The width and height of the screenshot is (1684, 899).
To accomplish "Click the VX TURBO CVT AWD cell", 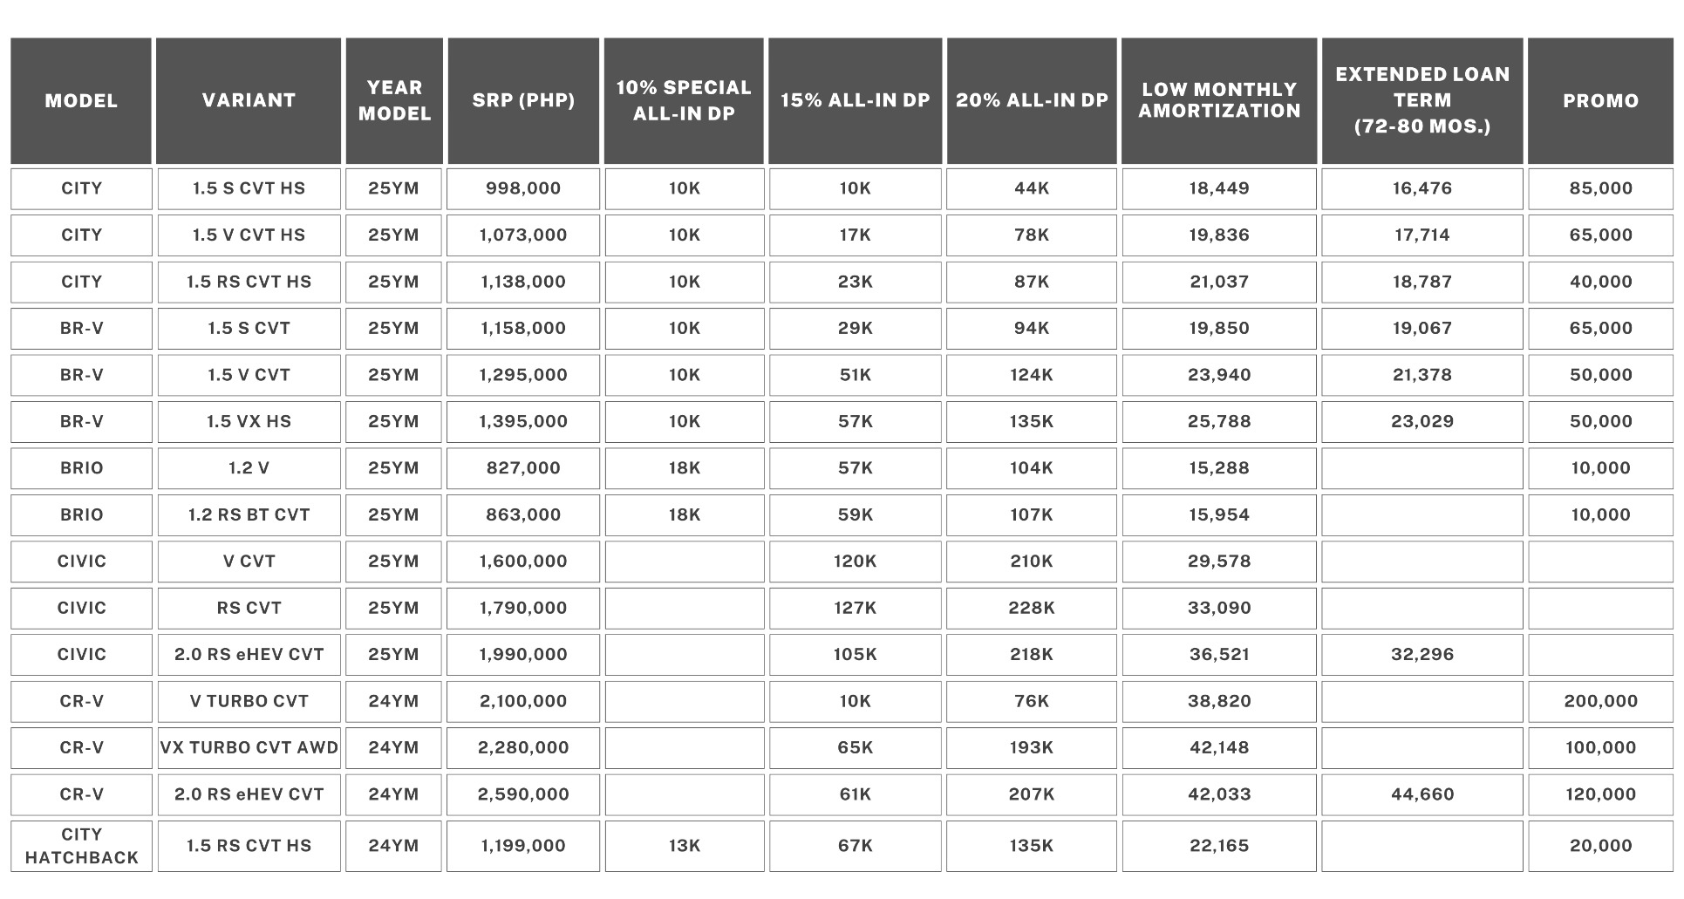I will tap(249, 748).
